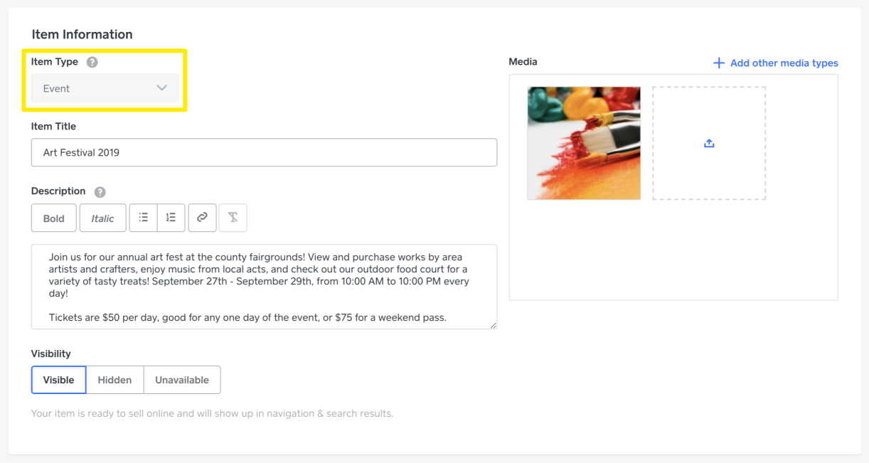
Task: Click the paint brushes image thumbnail
Action: (x=584, y=143)
